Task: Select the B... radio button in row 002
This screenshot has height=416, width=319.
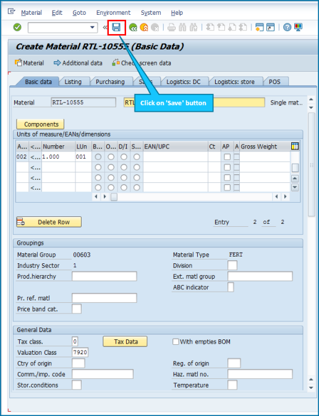Action: 98,157
